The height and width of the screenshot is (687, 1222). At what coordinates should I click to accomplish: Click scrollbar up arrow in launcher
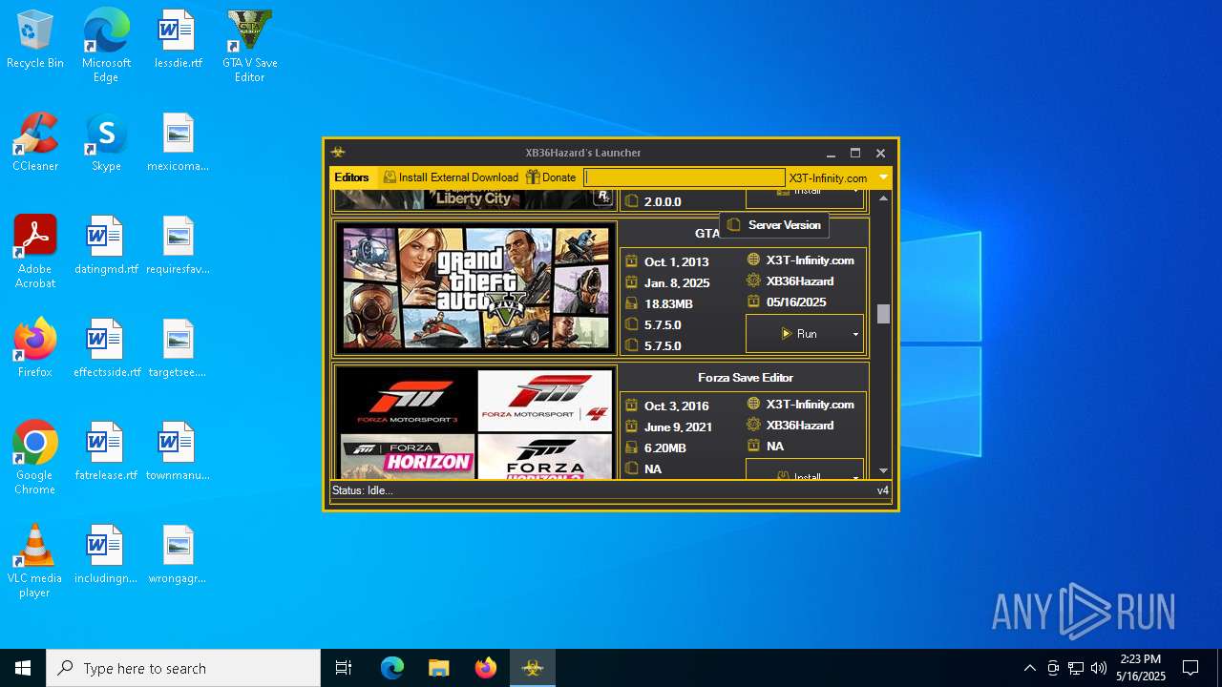pyautogui.click(x=883, y=198)
